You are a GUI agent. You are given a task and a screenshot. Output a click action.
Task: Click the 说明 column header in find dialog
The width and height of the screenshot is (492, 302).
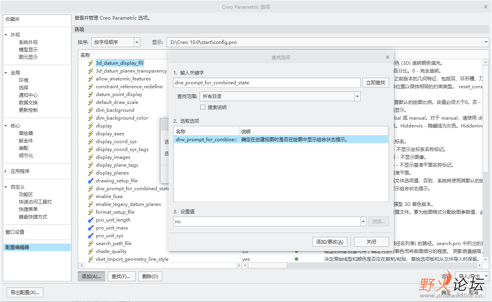[x=246, y=132]
